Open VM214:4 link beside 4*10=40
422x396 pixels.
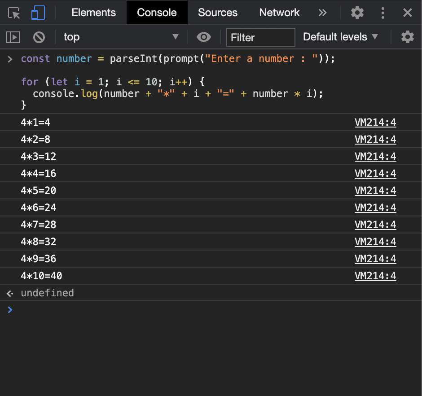pos(375,276)
